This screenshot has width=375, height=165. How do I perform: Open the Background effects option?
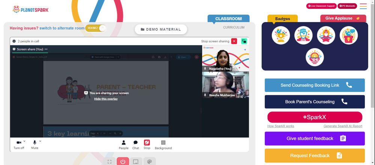163,145
